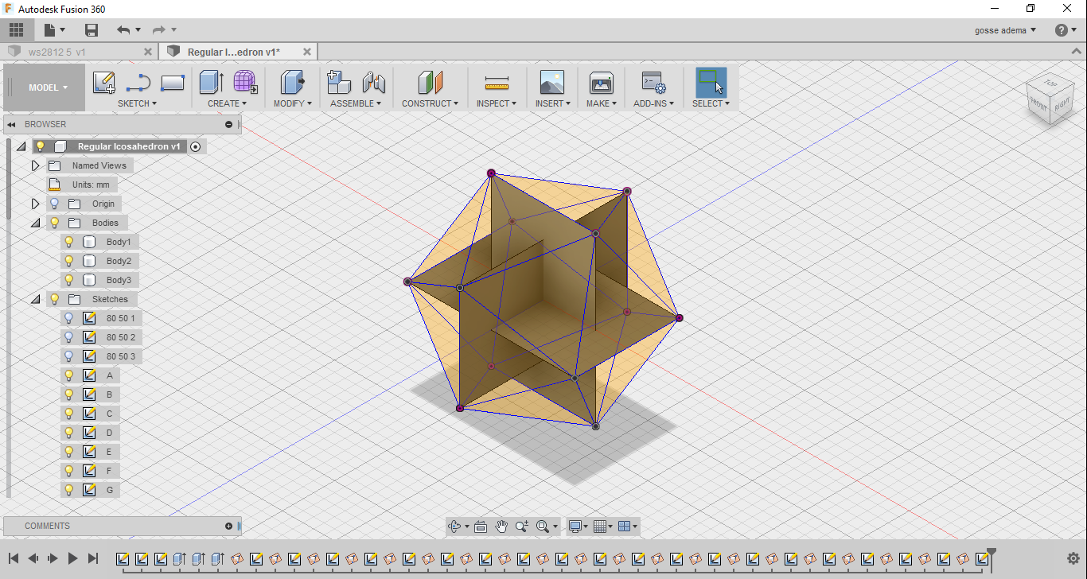1087x579 pixels.
Task: Click the Insert image icon
Action: tap(551, 83)
